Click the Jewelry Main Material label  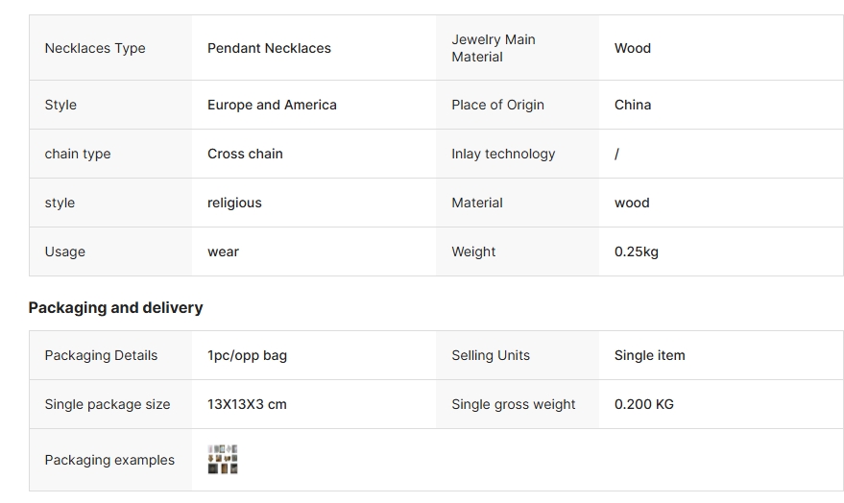[x=493, y=48]
